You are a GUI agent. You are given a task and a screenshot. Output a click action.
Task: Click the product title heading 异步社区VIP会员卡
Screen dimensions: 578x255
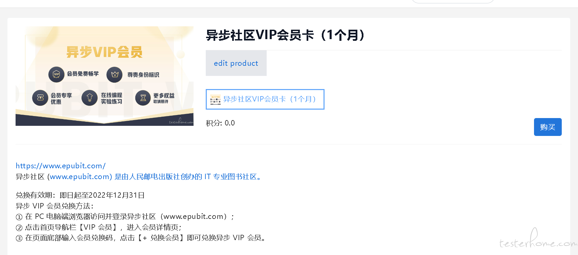286,35
